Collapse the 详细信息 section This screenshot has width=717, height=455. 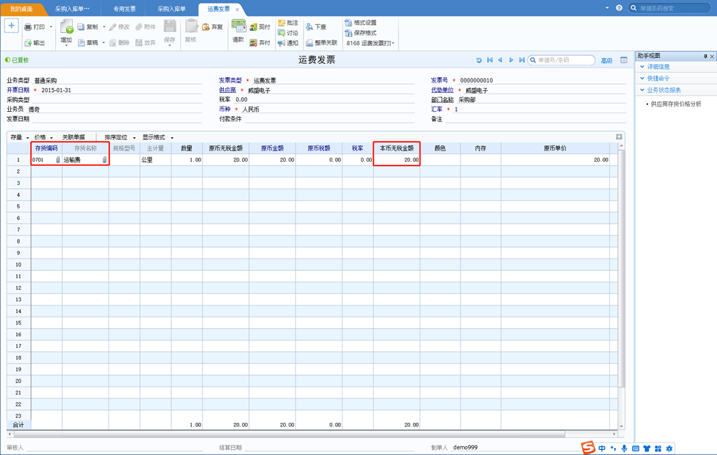click(643, 67)
